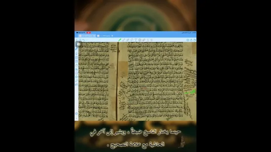Click the microphone icon in left sidebar
This screenshot has height=152, width=271.
click(76, 54)
